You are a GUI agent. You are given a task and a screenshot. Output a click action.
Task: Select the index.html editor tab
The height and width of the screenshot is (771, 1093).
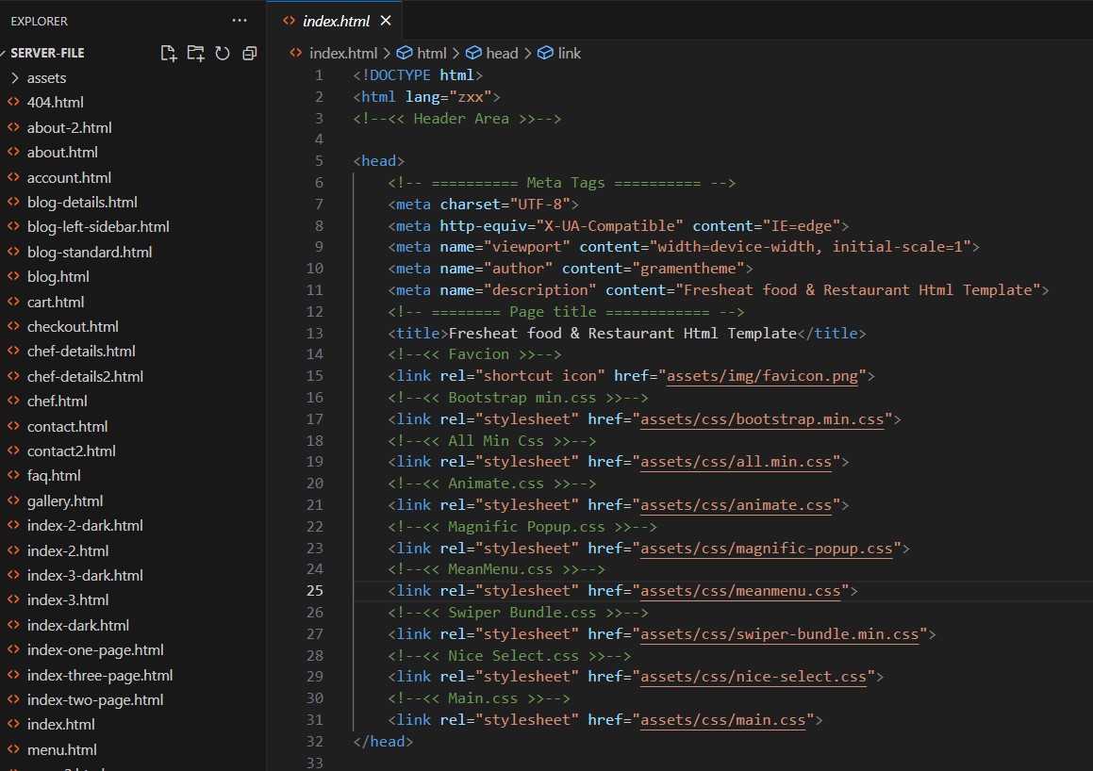334,21
